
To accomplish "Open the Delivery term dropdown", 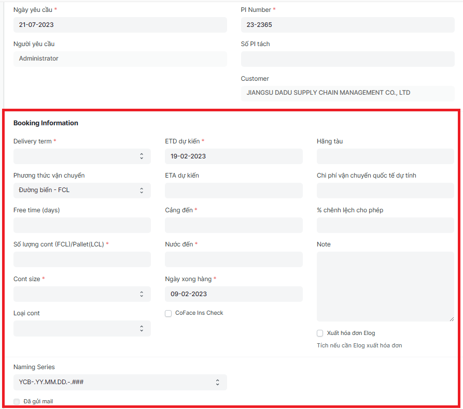I will click(82, 156).
